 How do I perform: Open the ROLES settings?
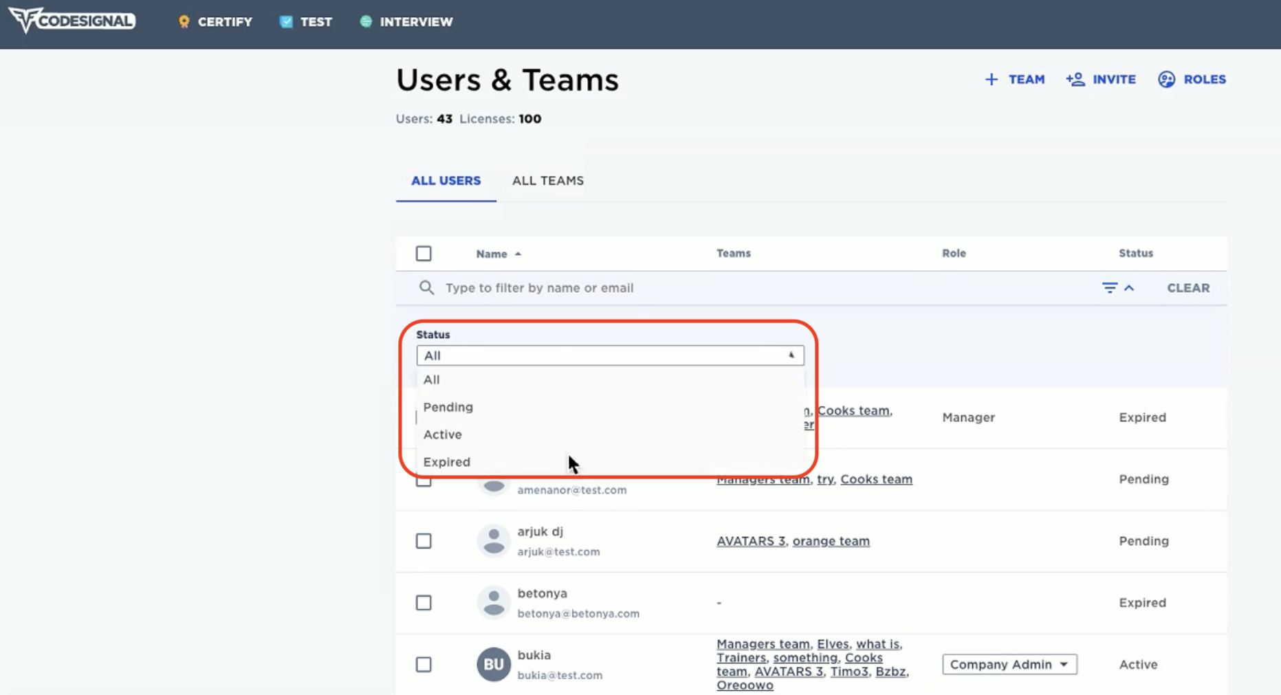tap(1192, 79)
